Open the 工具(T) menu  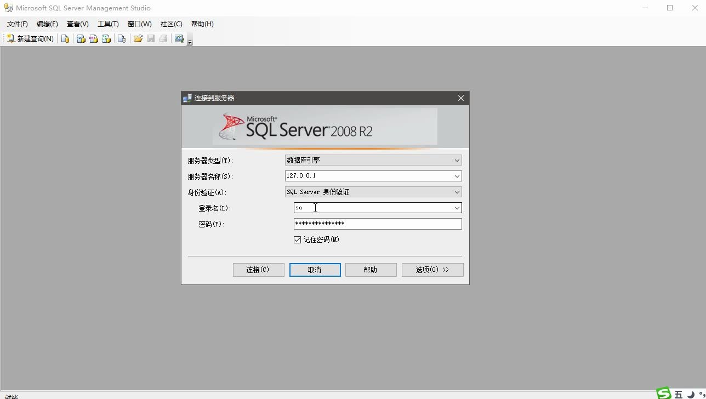[x=108, y=24]
